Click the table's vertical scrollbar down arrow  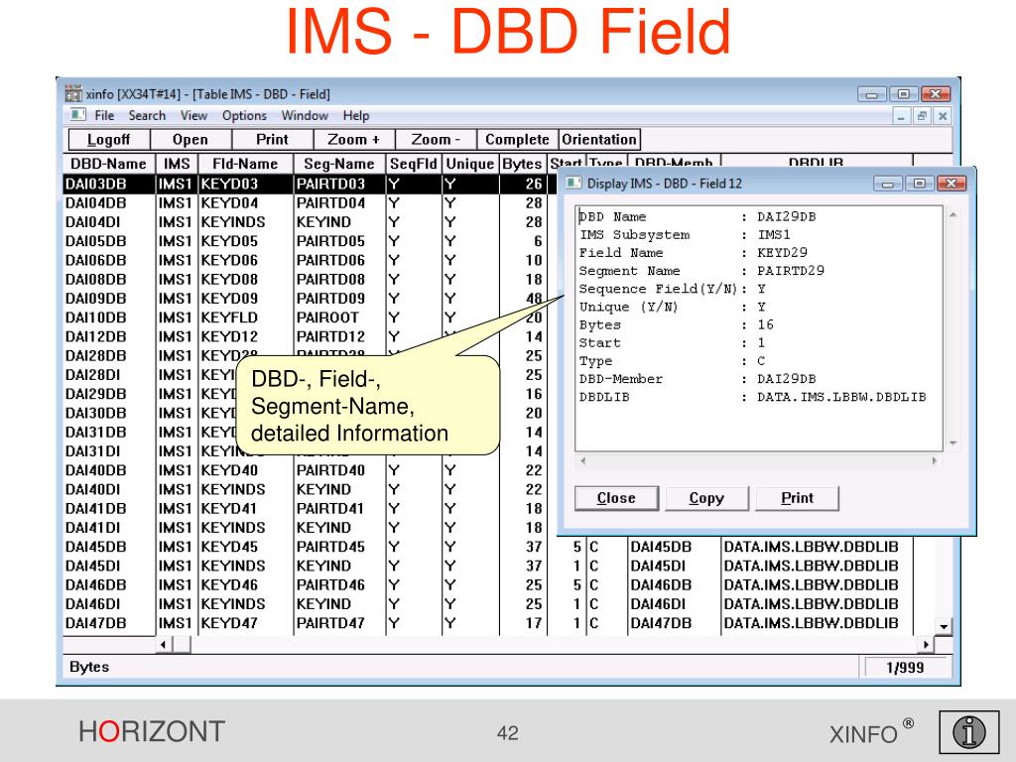pyautogui.click(x=944, y=626)
